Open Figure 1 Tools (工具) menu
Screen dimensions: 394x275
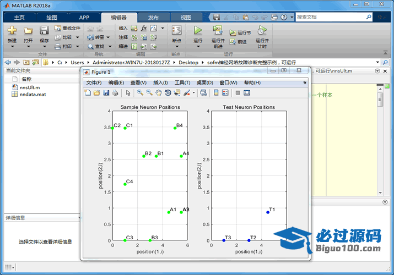click(x=182, y=82)
